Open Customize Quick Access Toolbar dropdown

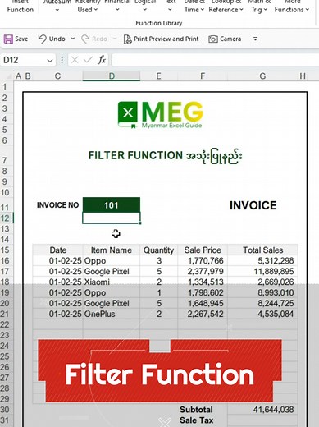pyautogui.click(x=255, y=39)
